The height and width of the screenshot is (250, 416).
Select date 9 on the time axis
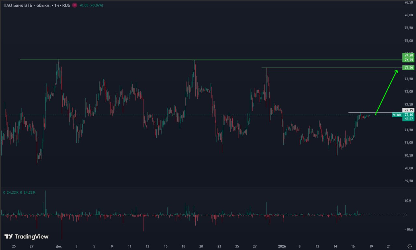112,246
